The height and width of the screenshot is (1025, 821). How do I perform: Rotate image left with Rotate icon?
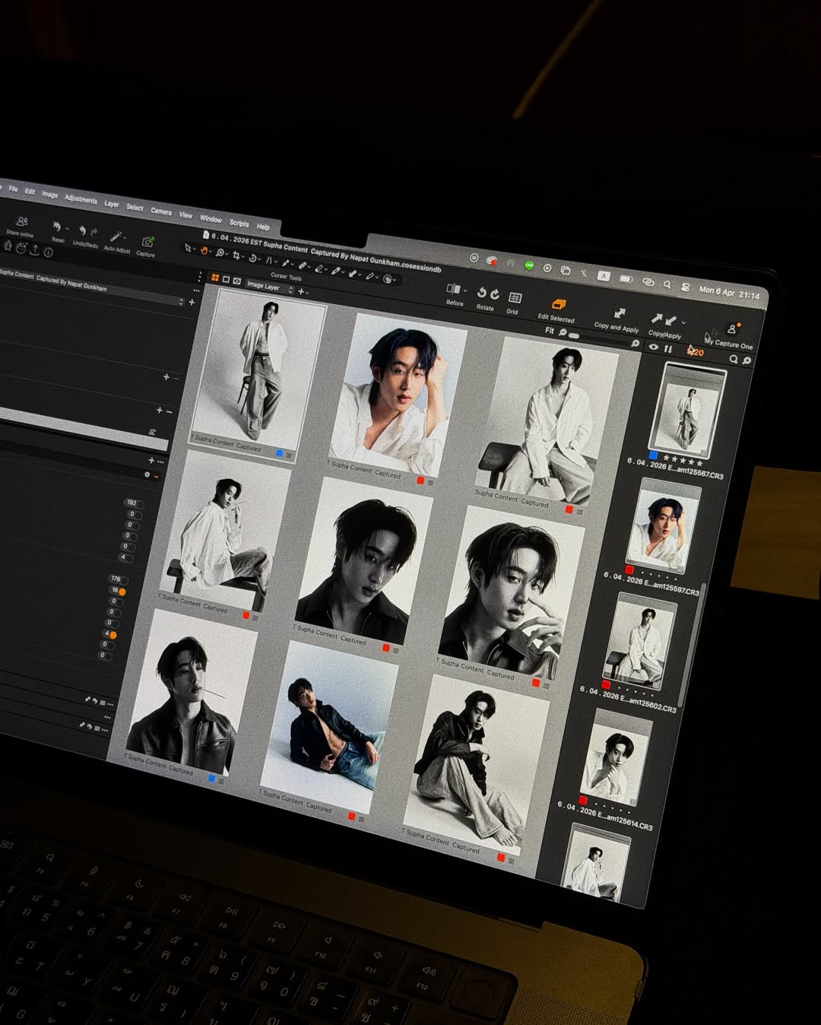tap(481, 293)
